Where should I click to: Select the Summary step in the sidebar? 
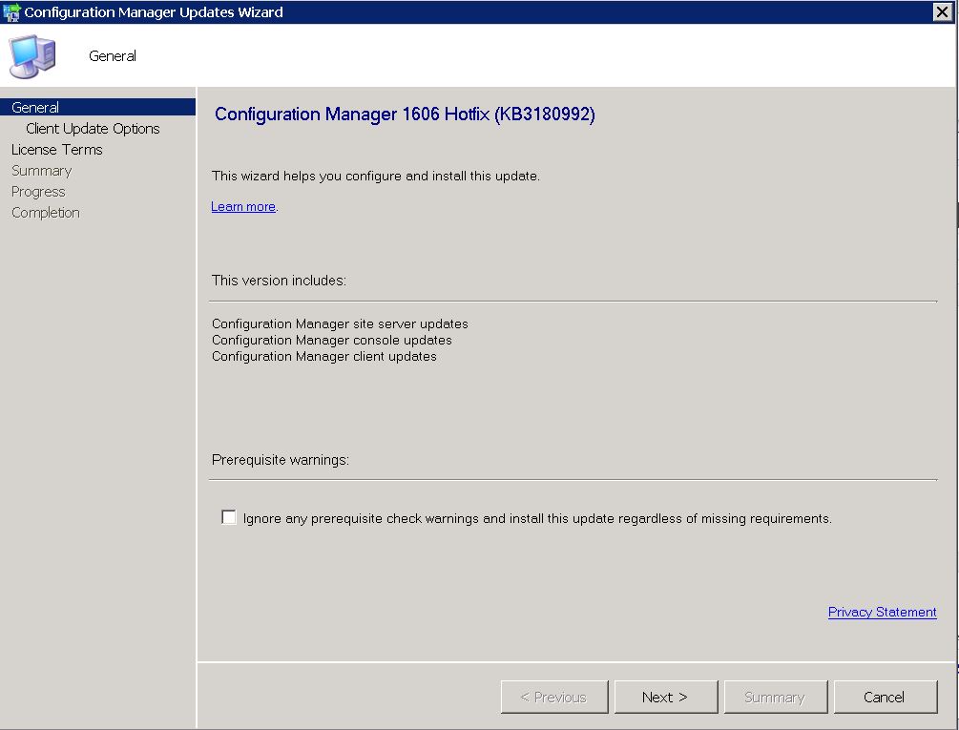point(42,171)
